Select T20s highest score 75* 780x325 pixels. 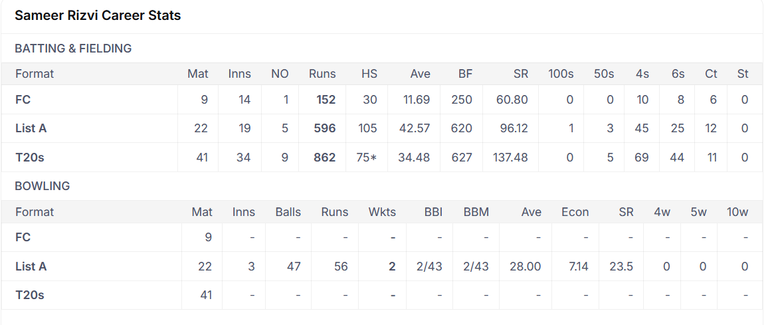click(364, 158)
